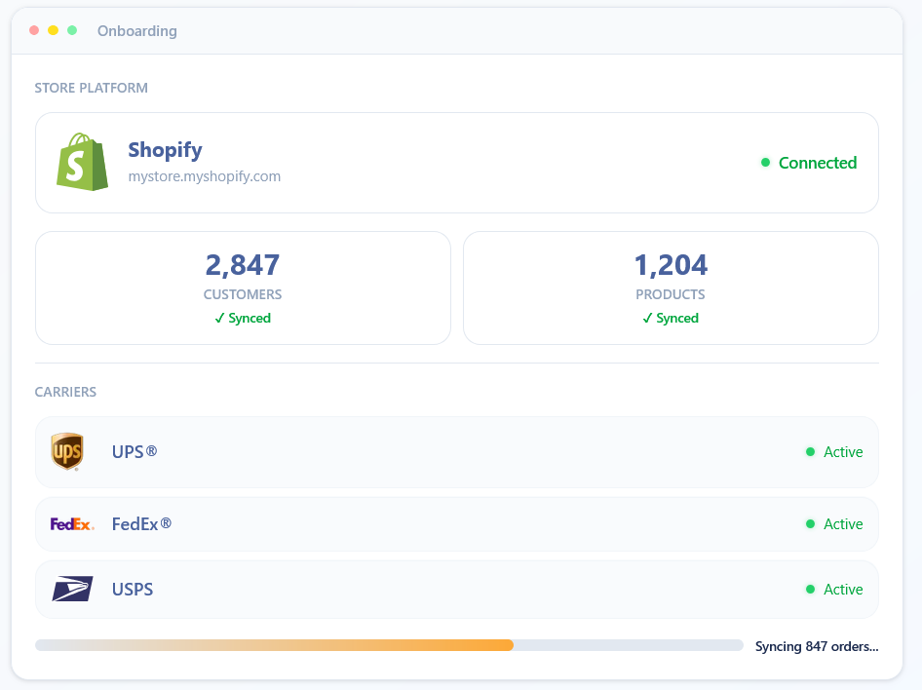Click the Onboarding window title
The height and width of the screenshot is (690, 922).
(x=137, y=31)
